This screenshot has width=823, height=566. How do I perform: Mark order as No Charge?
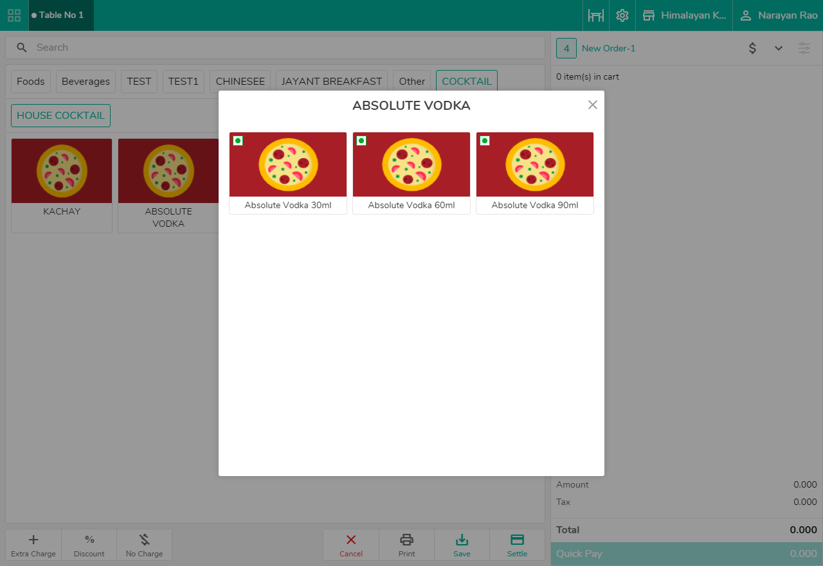145,545
